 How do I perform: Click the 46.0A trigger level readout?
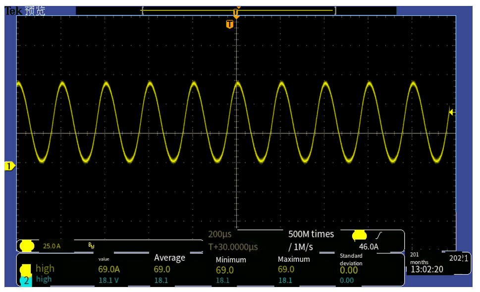coord(369,247)
